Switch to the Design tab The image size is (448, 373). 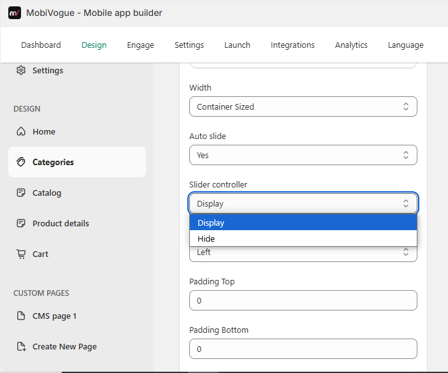(x=94, y=45)
